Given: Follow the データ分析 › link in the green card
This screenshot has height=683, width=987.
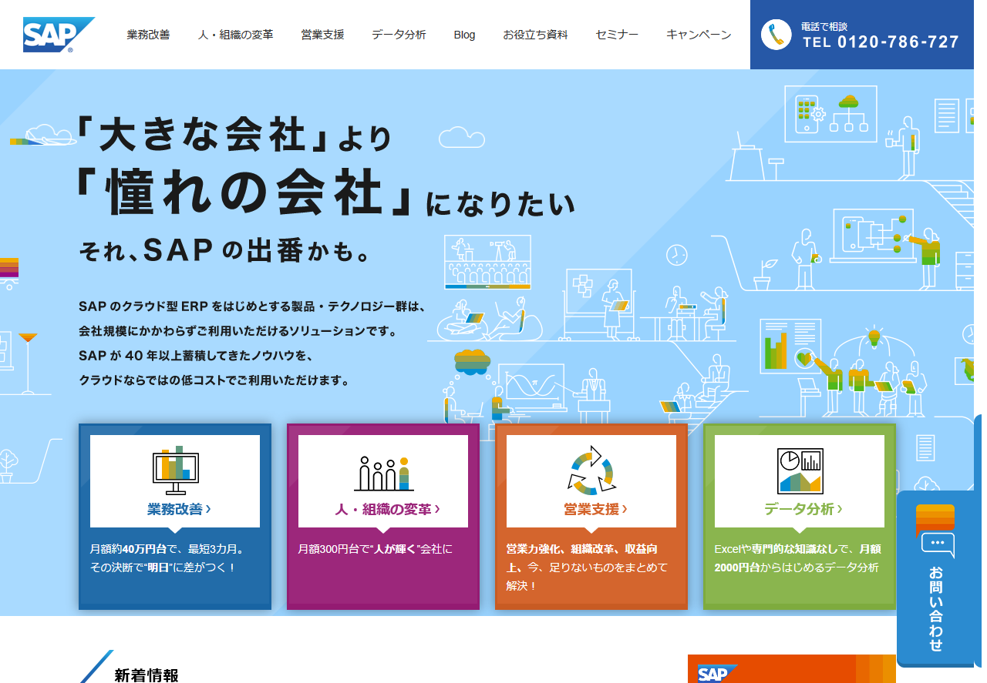Looking at the screenshot, I should tap(803, 509).
